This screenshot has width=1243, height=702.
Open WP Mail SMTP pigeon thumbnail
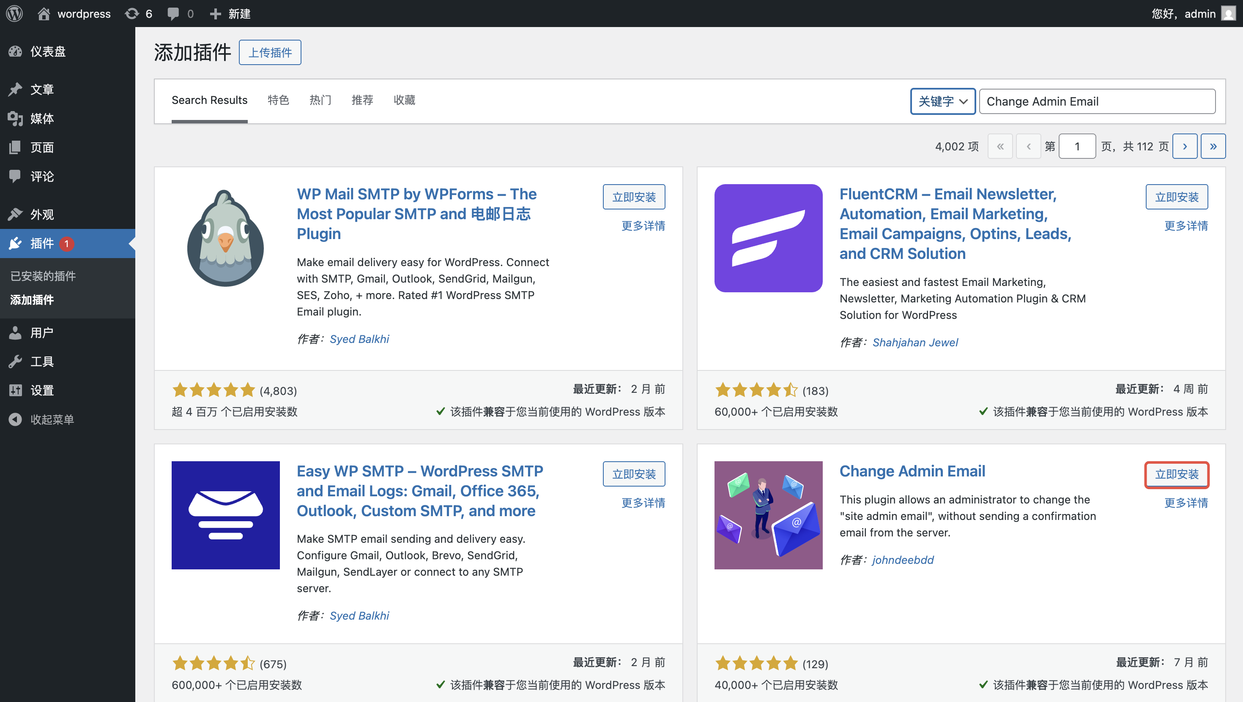225,238
